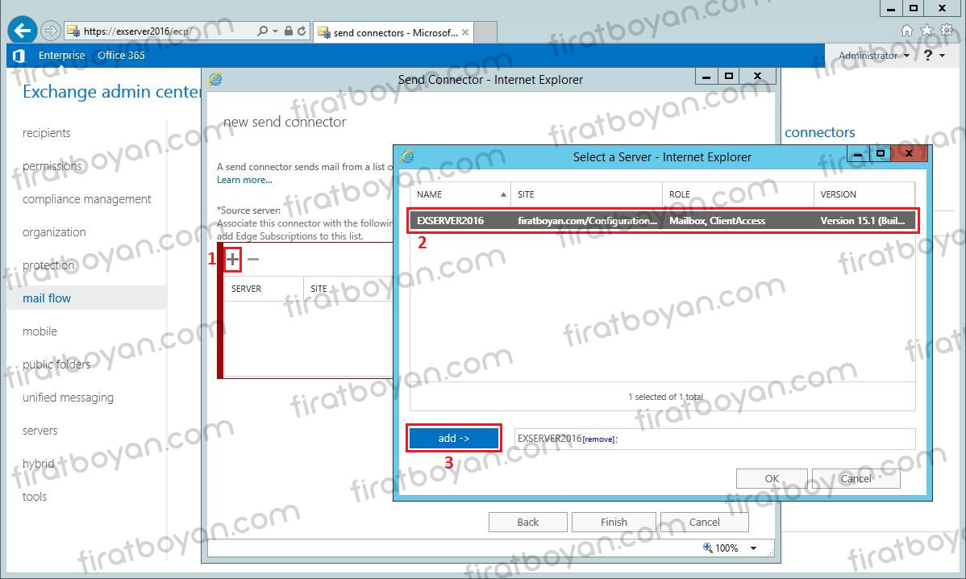
Task: Select the EXSERVER2016 server row
Action: point(663,220)
